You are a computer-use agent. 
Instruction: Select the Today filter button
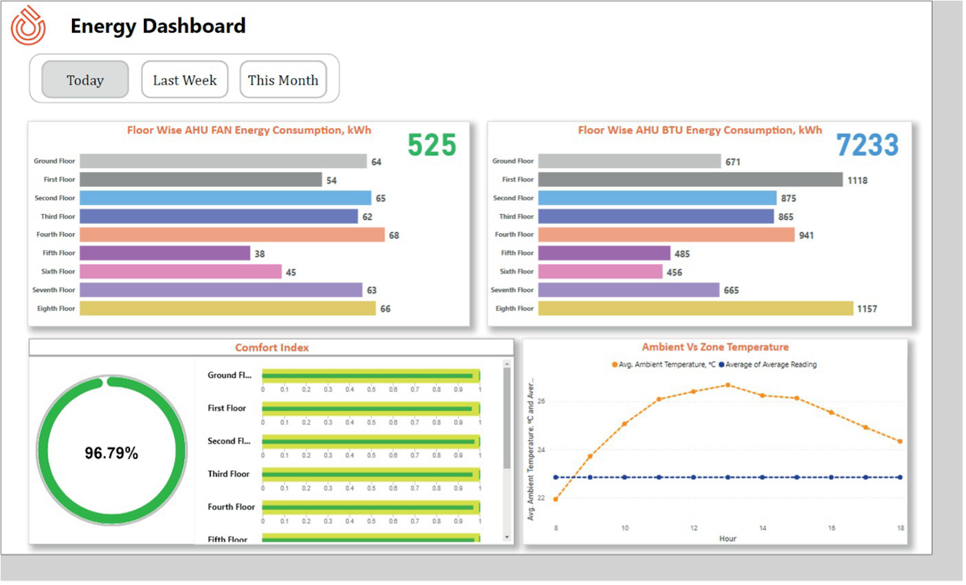pyautogui.click(x=85, y=80)
